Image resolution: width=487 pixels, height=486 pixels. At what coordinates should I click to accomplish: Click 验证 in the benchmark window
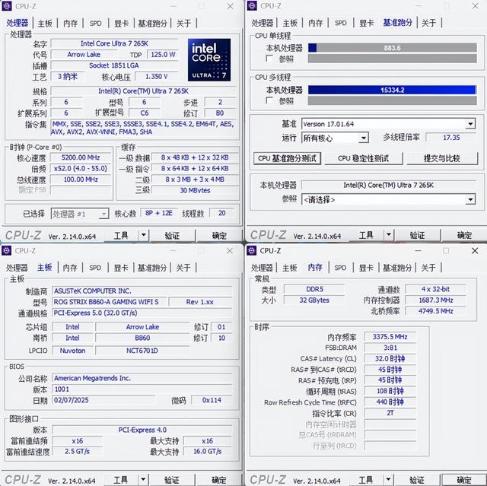[x=418, y=235]
